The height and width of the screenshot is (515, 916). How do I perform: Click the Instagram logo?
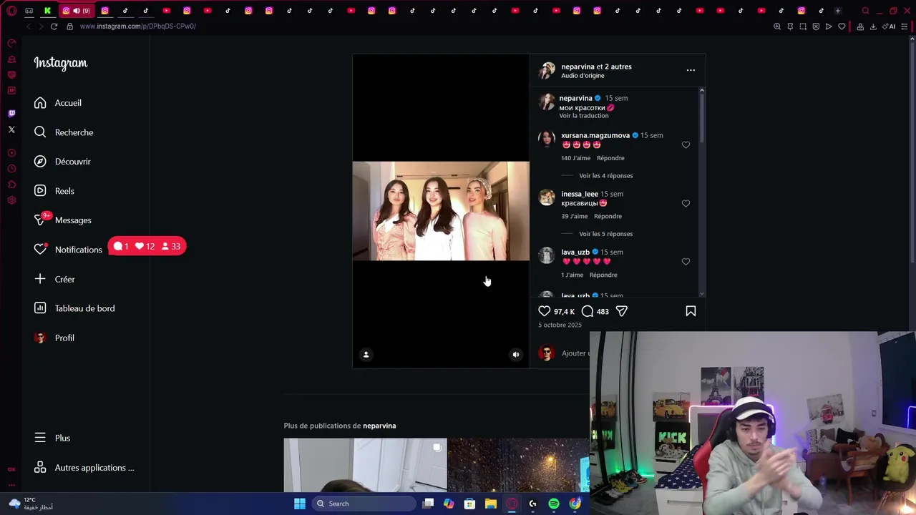click(x=61, y=64)
